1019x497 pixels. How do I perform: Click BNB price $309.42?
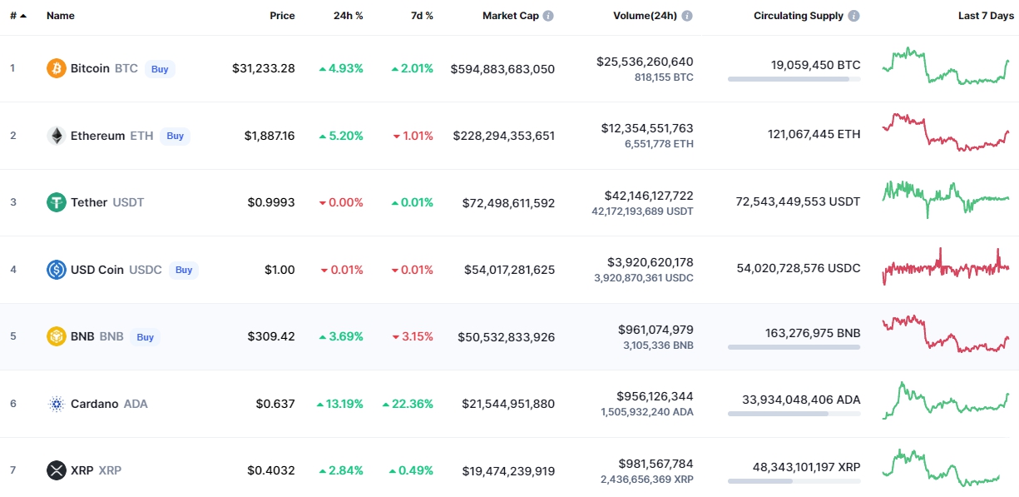(271, 336)
